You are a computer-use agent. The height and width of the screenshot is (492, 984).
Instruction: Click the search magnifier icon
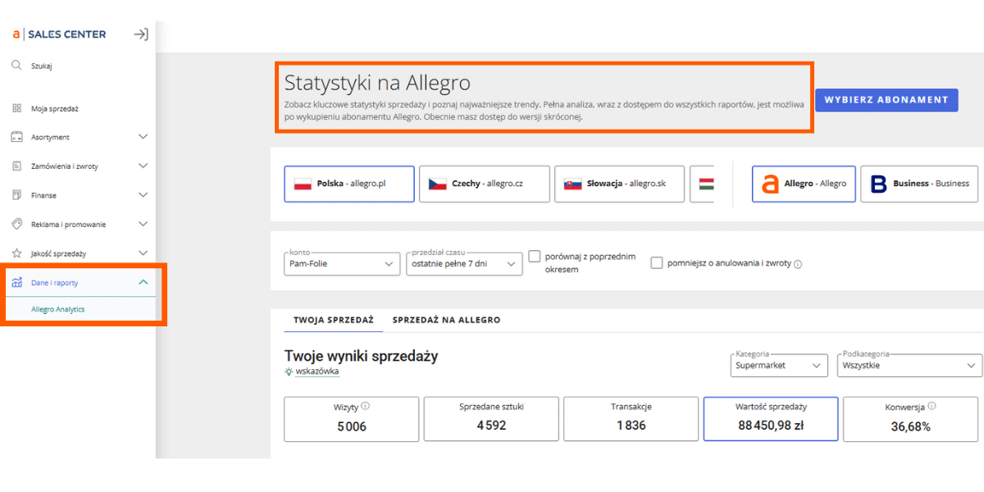[x=16, y=66]
